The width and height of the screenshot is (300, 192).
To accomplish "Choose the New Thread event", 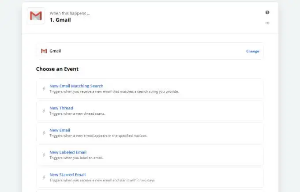I will pos(150,111).
